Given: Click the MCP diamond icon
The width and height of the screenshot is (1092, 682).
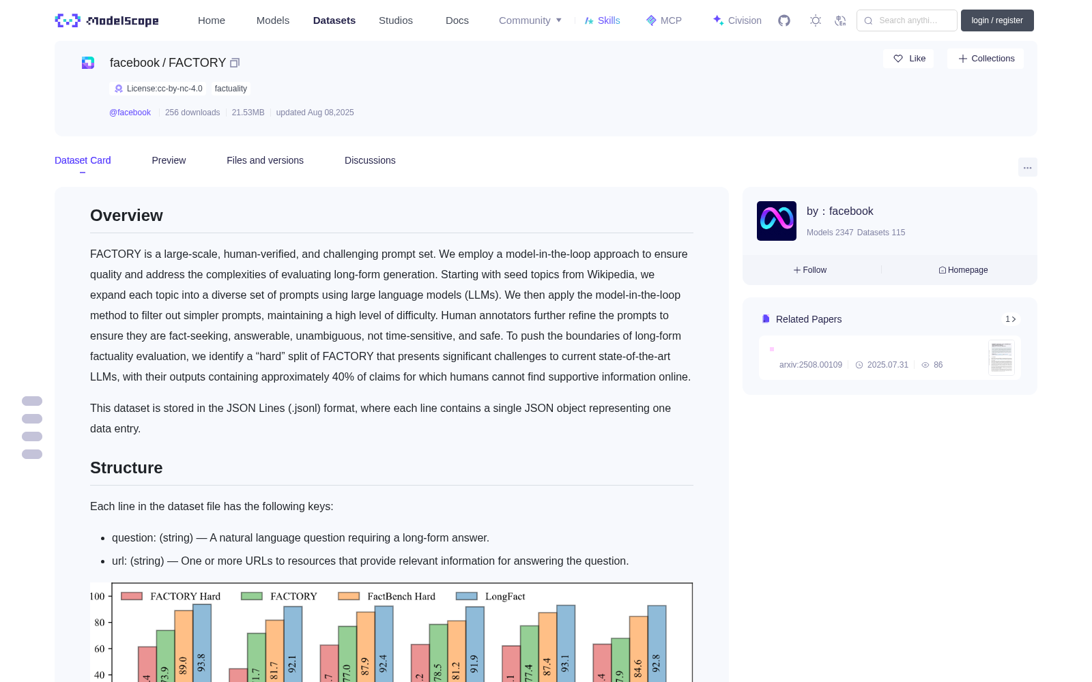Looking at the screenshot, I should [651, 20].
